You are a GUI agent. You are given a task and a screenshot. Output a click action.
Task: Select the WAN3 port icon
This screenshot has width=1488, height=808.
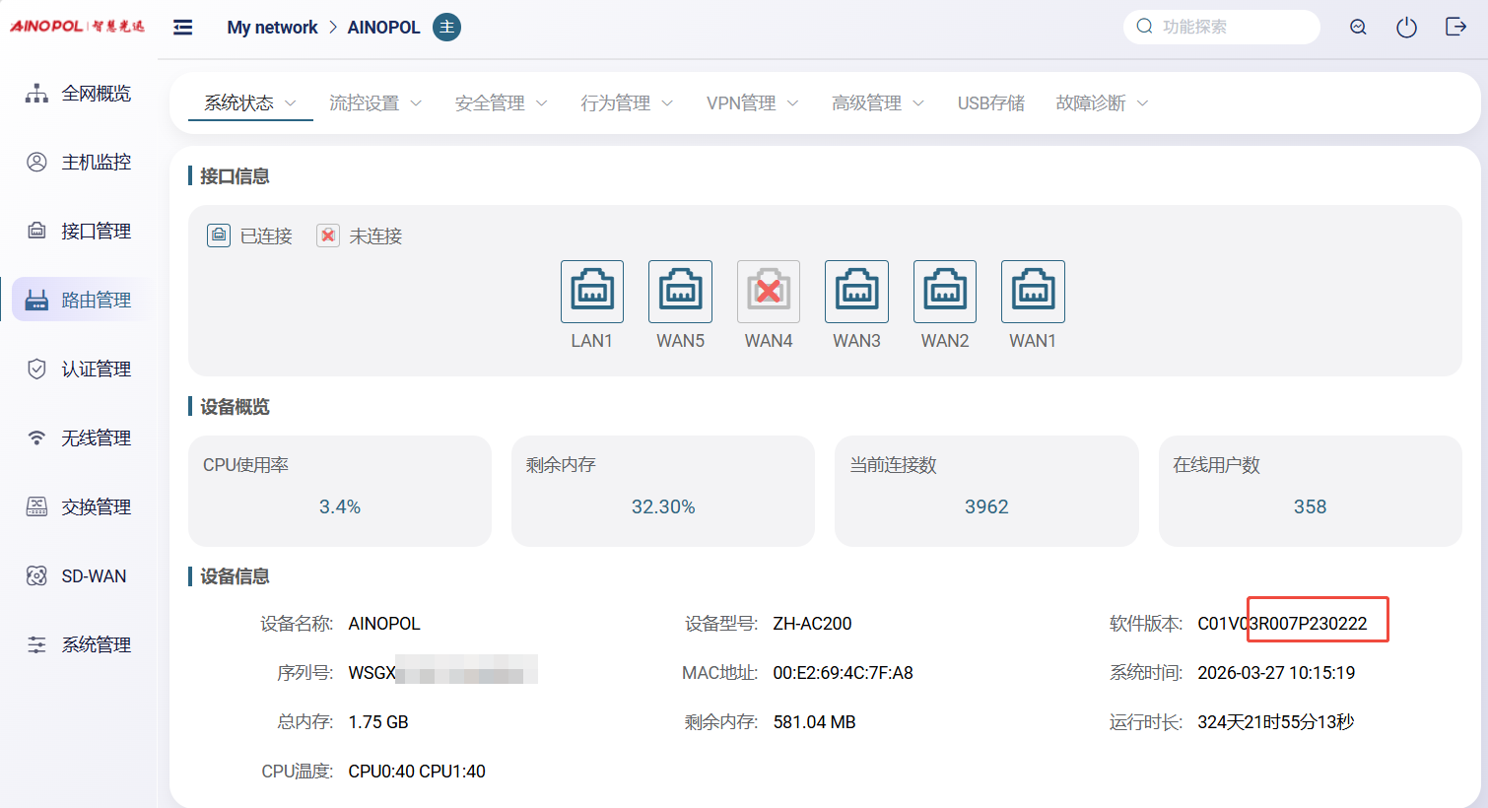pyautogui.click(x=856, y=292)
